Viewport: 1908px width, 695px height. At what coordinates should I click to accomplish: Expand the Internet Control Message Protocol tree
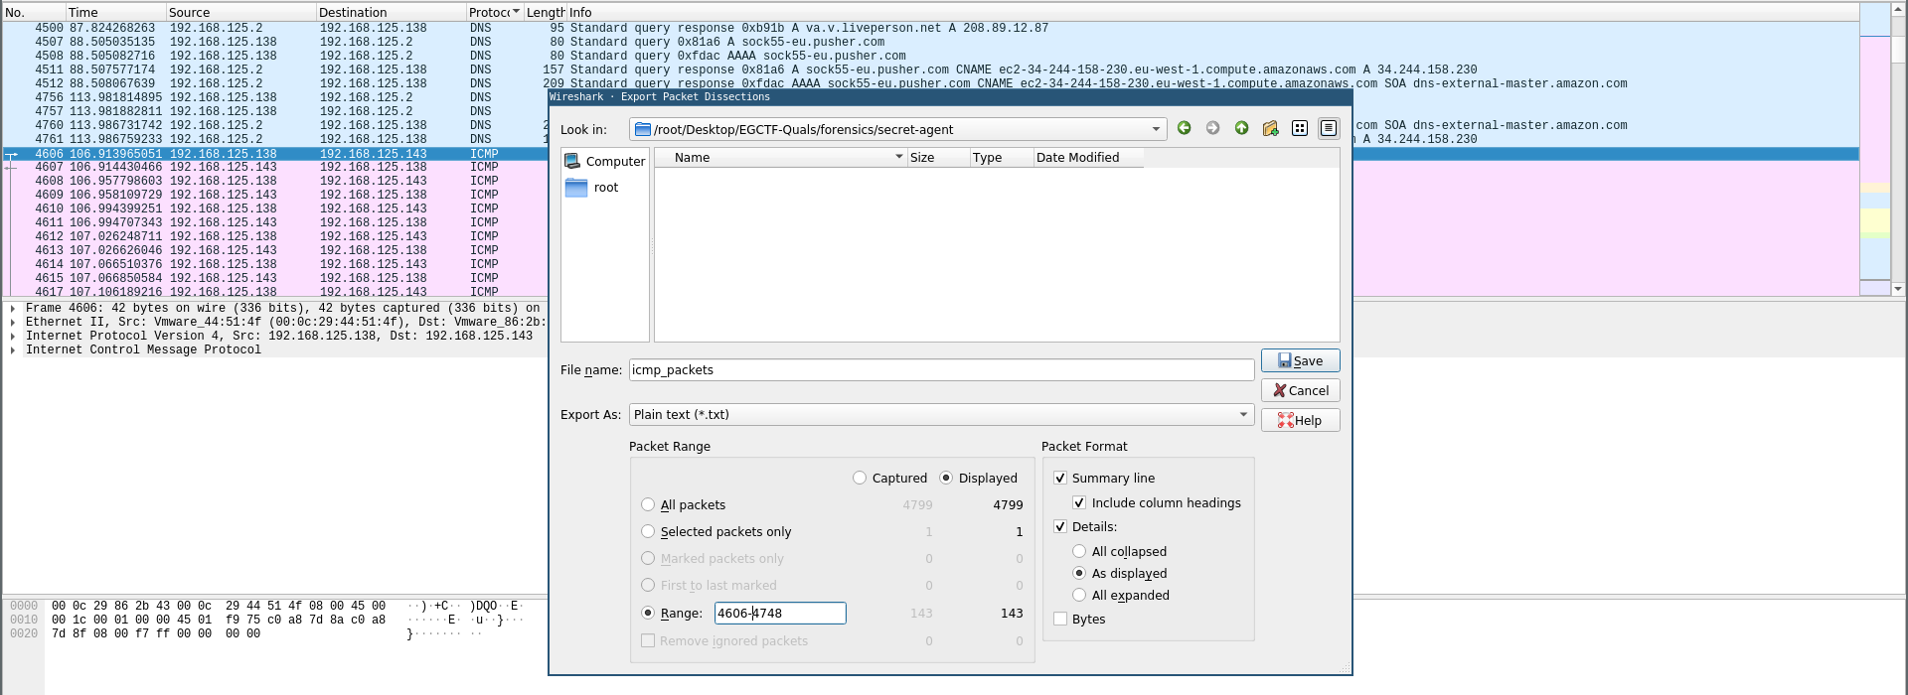pos(12,350)
